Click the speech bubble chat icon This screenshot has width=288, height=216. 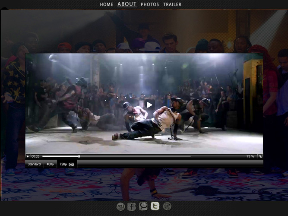[x=143, y=206]
